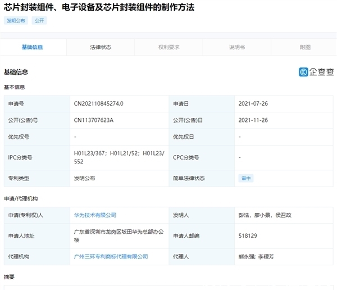The height and width of the screenshot is (290, 337).
Task: Open applicant link 华为技术有限公司
Action: 95,215
